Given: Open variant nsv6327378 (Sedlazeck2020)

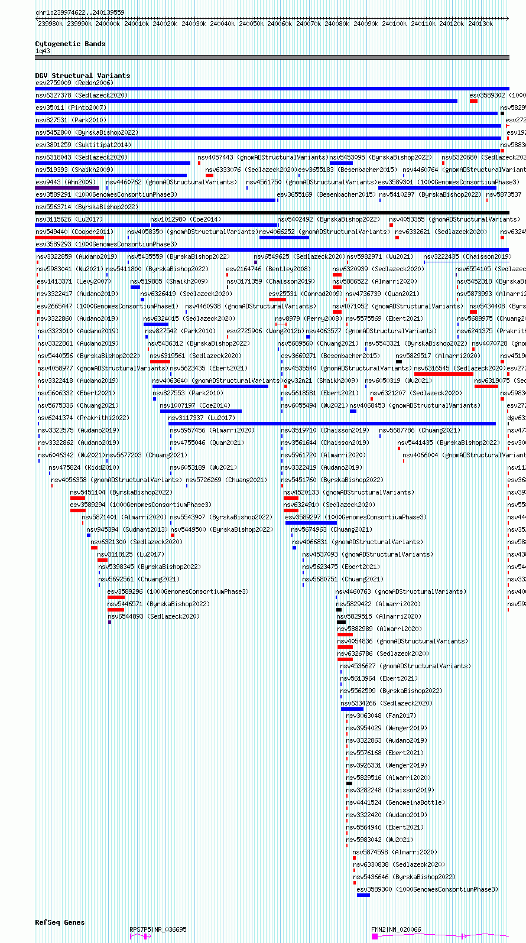Looking at the screenshot, I should click(246, 101).
